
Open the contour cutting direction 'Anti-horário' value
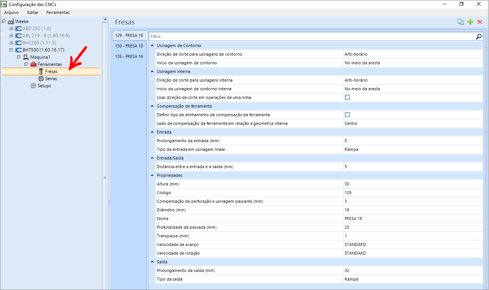click(413, 54)
